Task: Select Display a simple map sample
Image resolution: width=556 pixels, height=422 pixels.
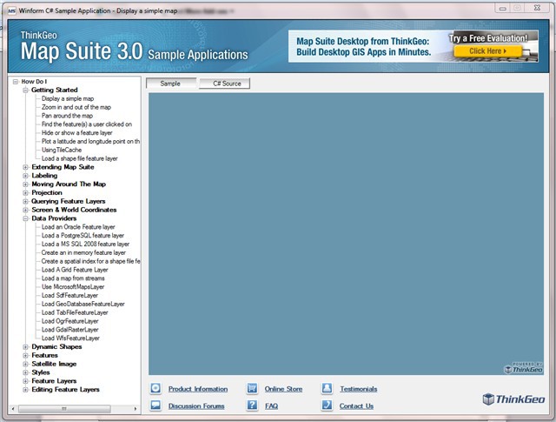Action: pos(68,98)
